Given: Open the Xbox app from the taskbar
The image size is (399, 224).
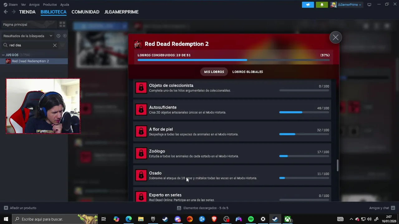Looking at the screenshot, I should [x=287, y=219].
